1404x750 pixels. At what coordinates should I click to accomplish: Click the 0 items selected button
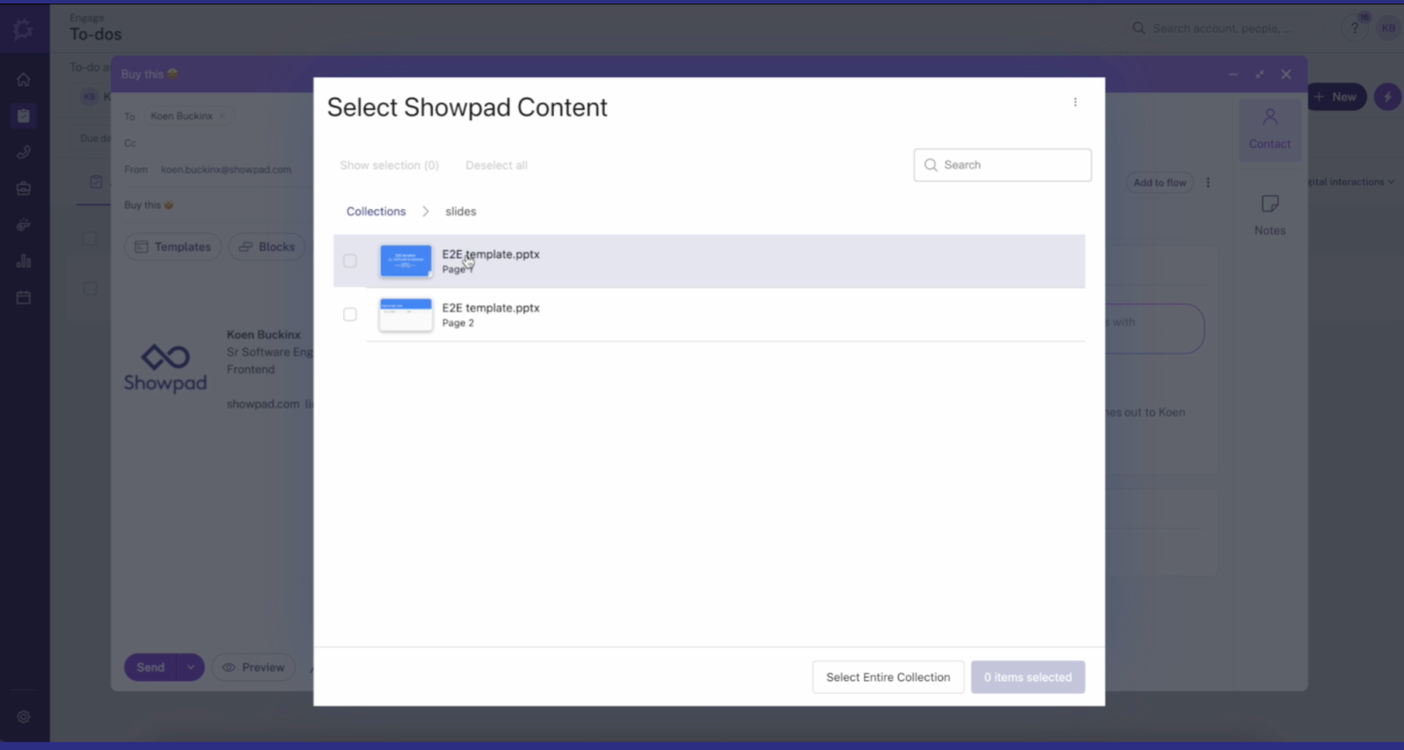point(1028,677)
